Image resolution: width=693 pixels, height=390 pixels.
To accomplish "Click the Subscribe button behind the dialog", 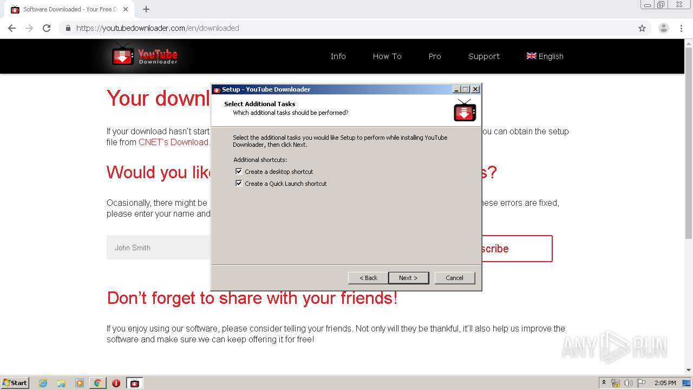I will (x=517, y=249).
